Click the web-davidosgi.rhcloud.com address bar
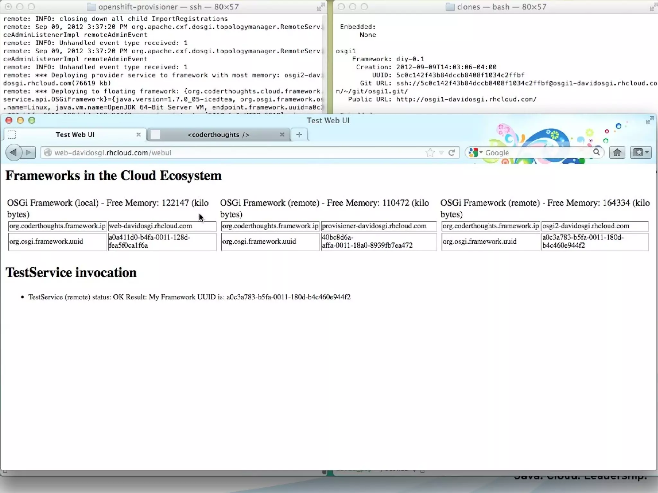This screenshot has width=658, height=493. 225,153
